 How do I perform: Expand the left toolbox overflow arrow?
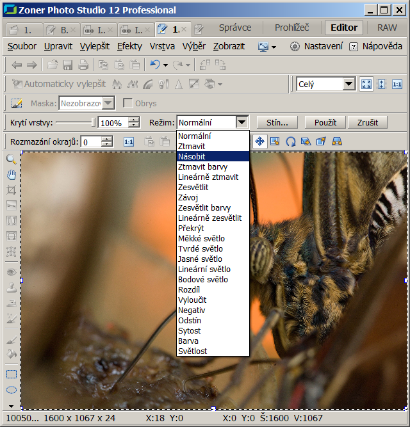[x=11, y=406]
